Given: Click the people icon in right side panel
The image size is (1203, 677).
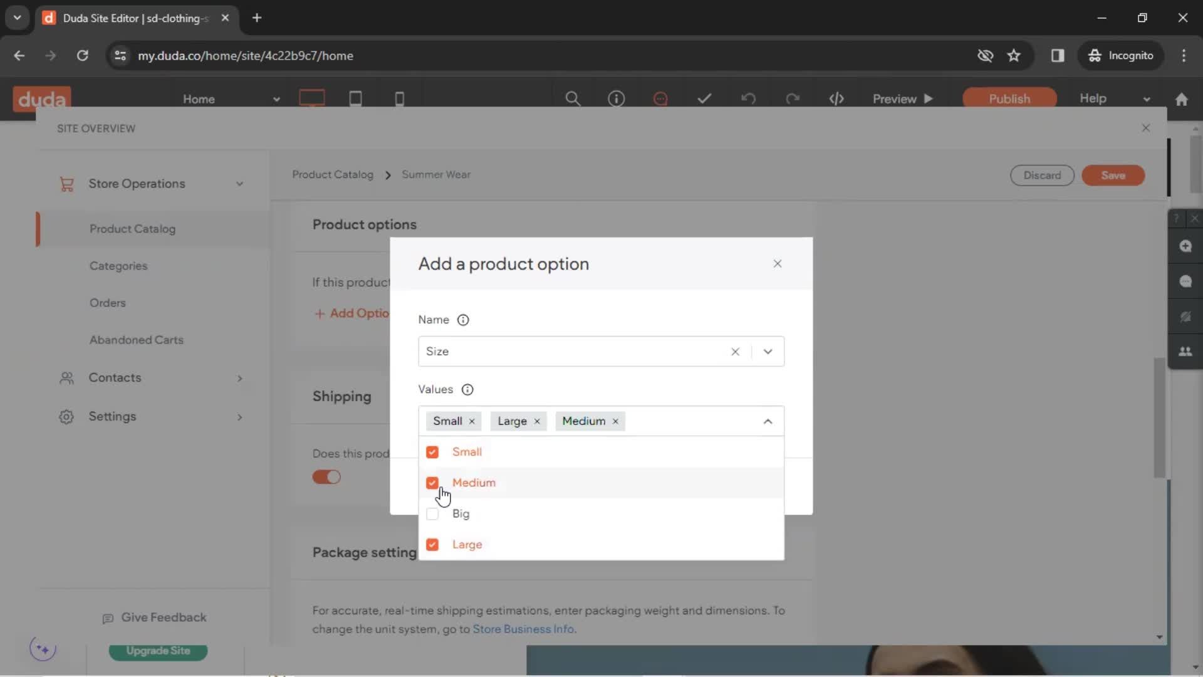Looking at the screenshot, I should (1185, 352).
